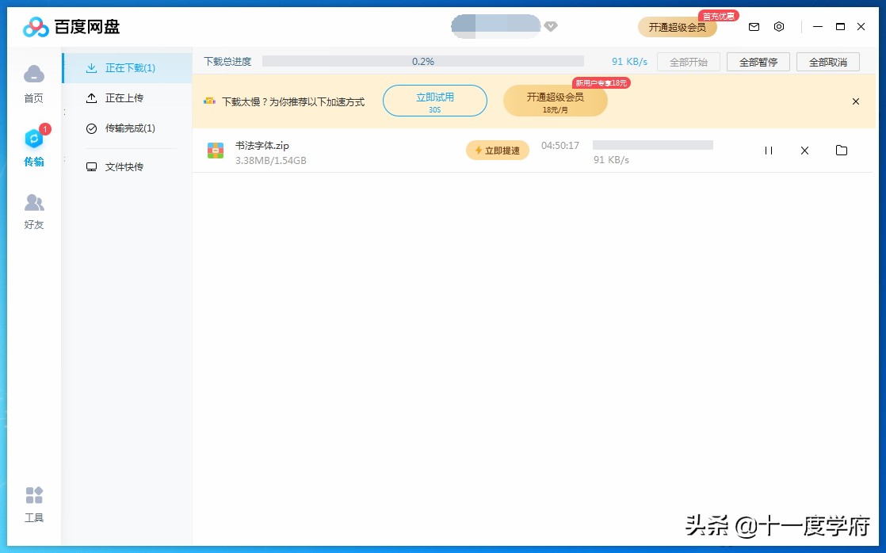
Task: Open the settings gear icon
Action: coord(779,26)
